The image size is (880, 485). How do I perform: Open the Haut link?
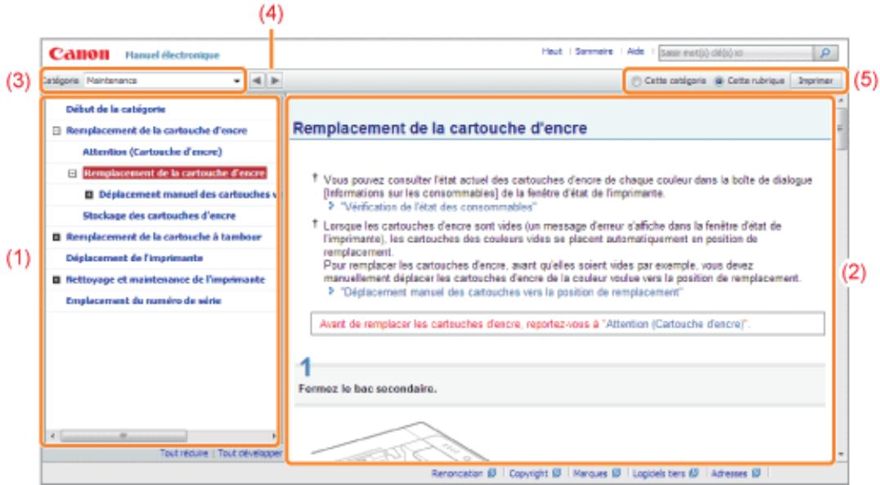[x=552, y=51]
